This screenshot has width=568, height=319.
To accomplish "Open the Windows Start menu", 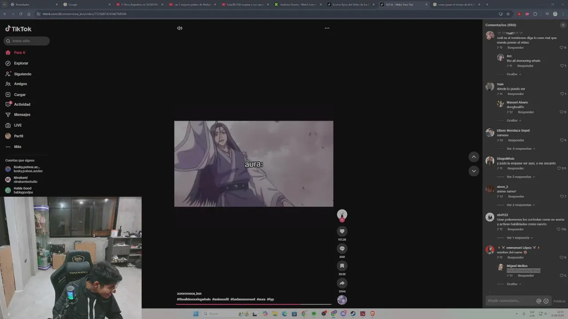I will (x=196, y=314).
